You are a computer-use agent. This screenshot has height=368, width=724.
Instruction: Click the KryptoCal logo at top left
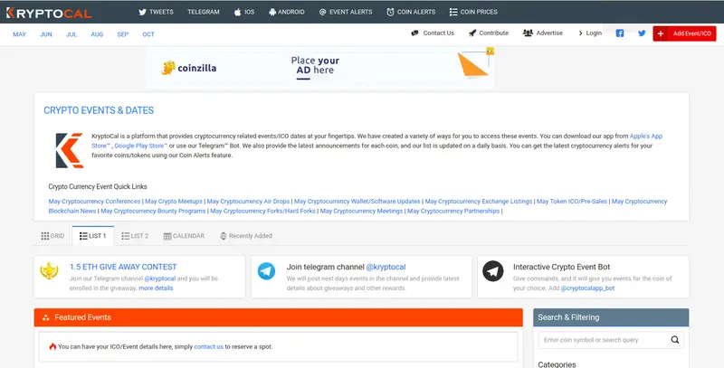coord(50,12)
